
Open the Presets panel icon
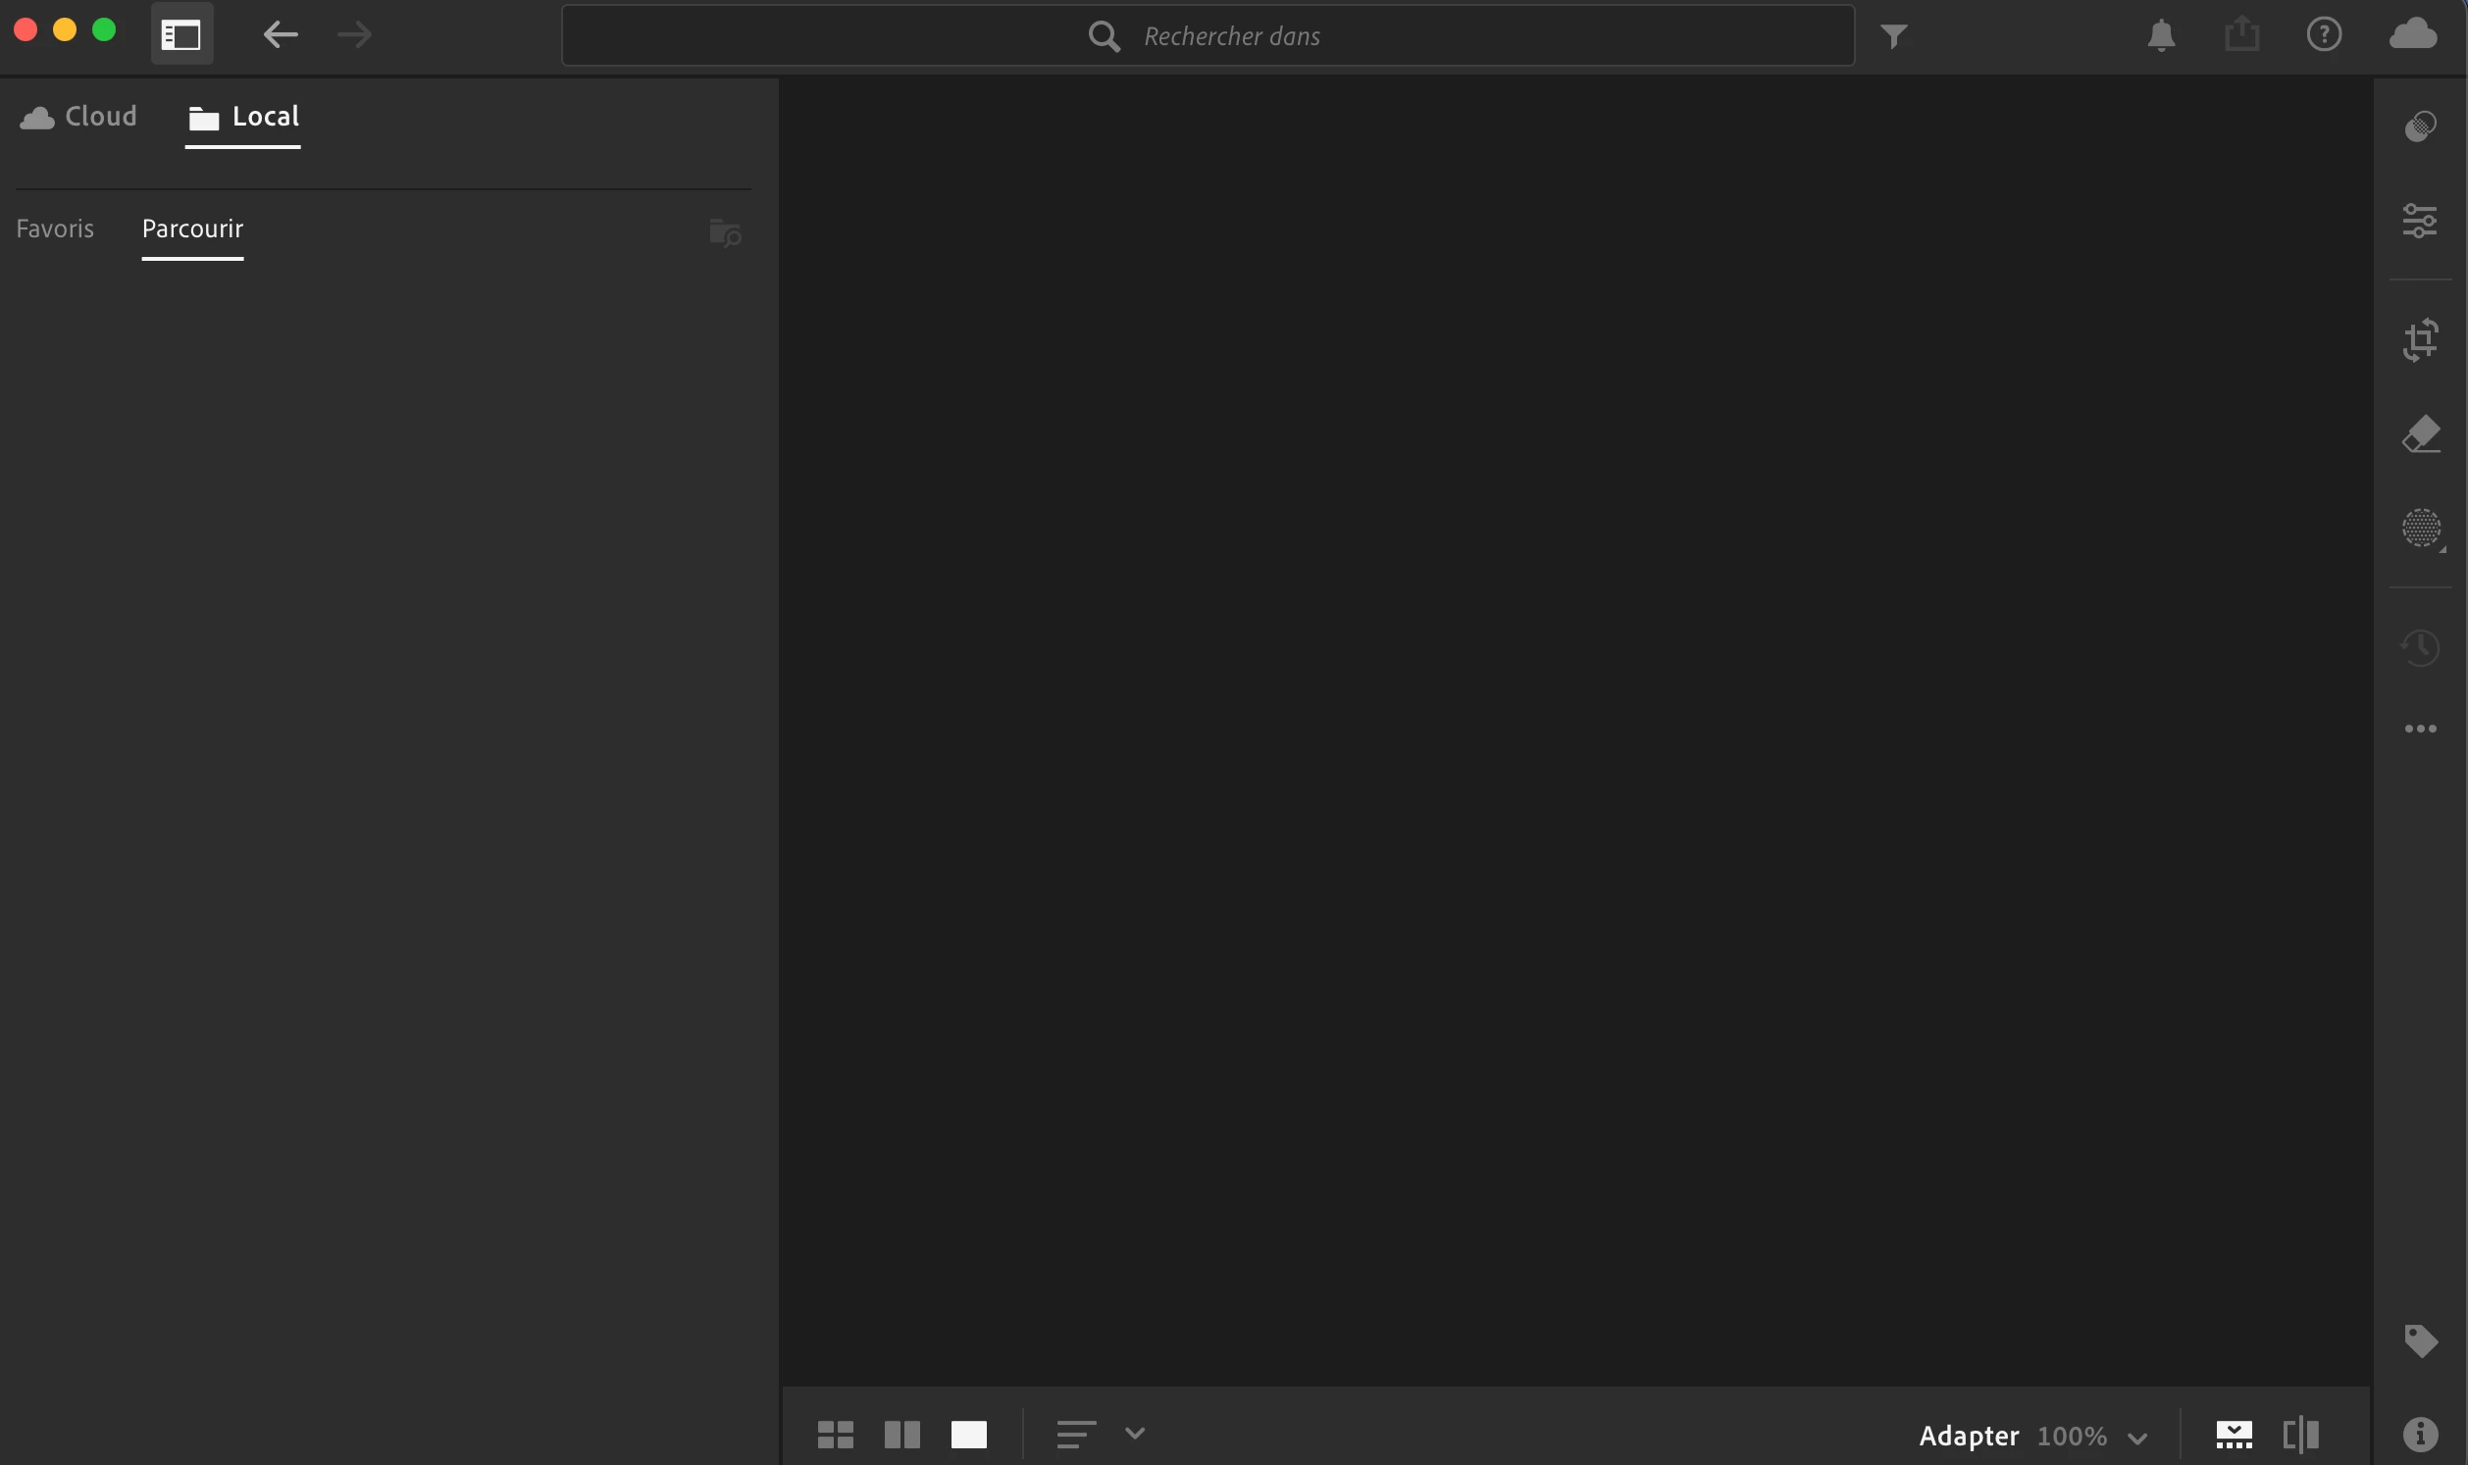coord(2420,126)
